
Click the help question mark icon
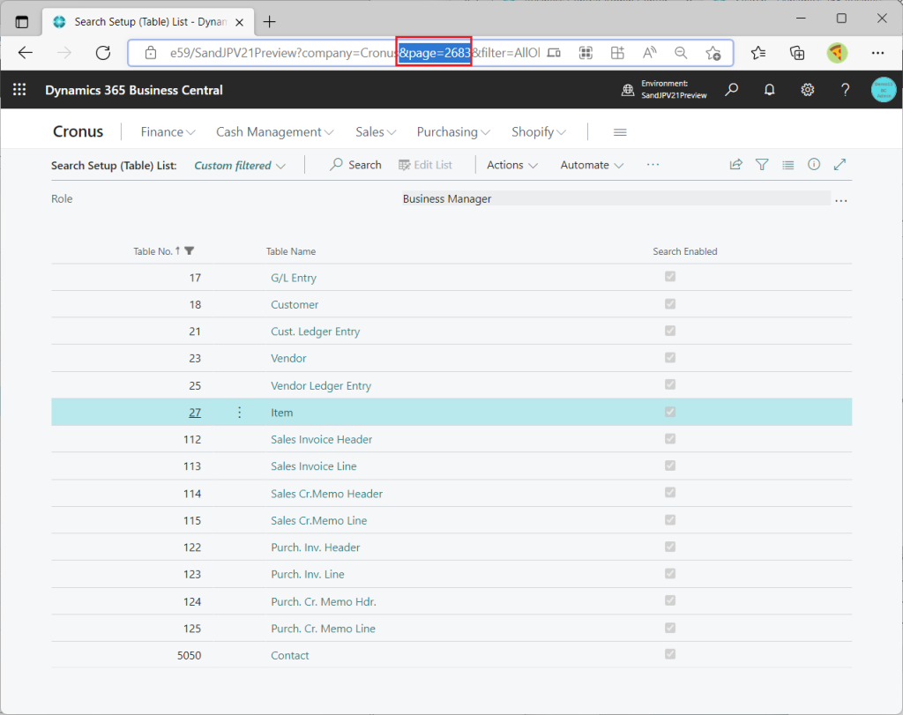(x=845, y=90)
